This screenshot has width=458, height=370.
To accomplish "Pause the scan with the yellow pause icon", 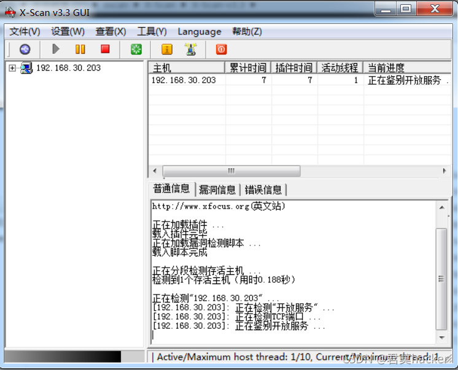I will [x=80, y=49].
